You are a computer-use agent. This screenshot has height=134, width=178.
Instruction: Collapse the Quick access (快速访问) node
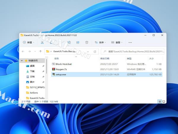tap(22, 60)
